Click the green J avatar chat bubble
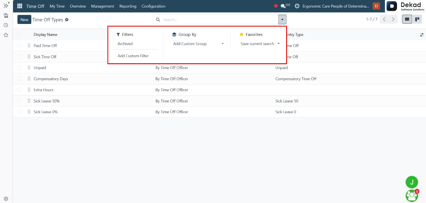 (x=412, y=182)
